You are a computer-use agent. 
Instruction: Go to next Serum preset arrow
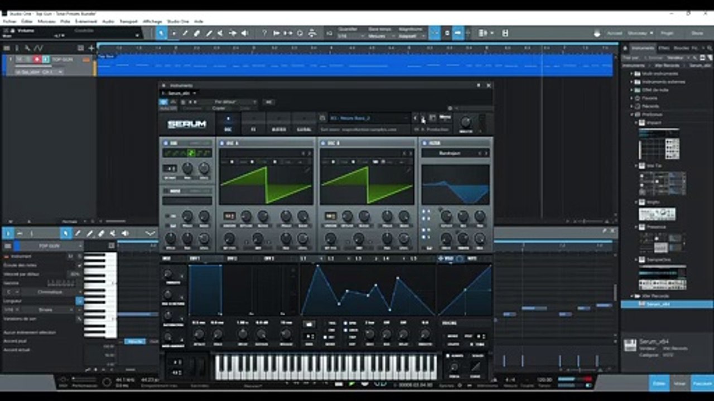point(423,118)
